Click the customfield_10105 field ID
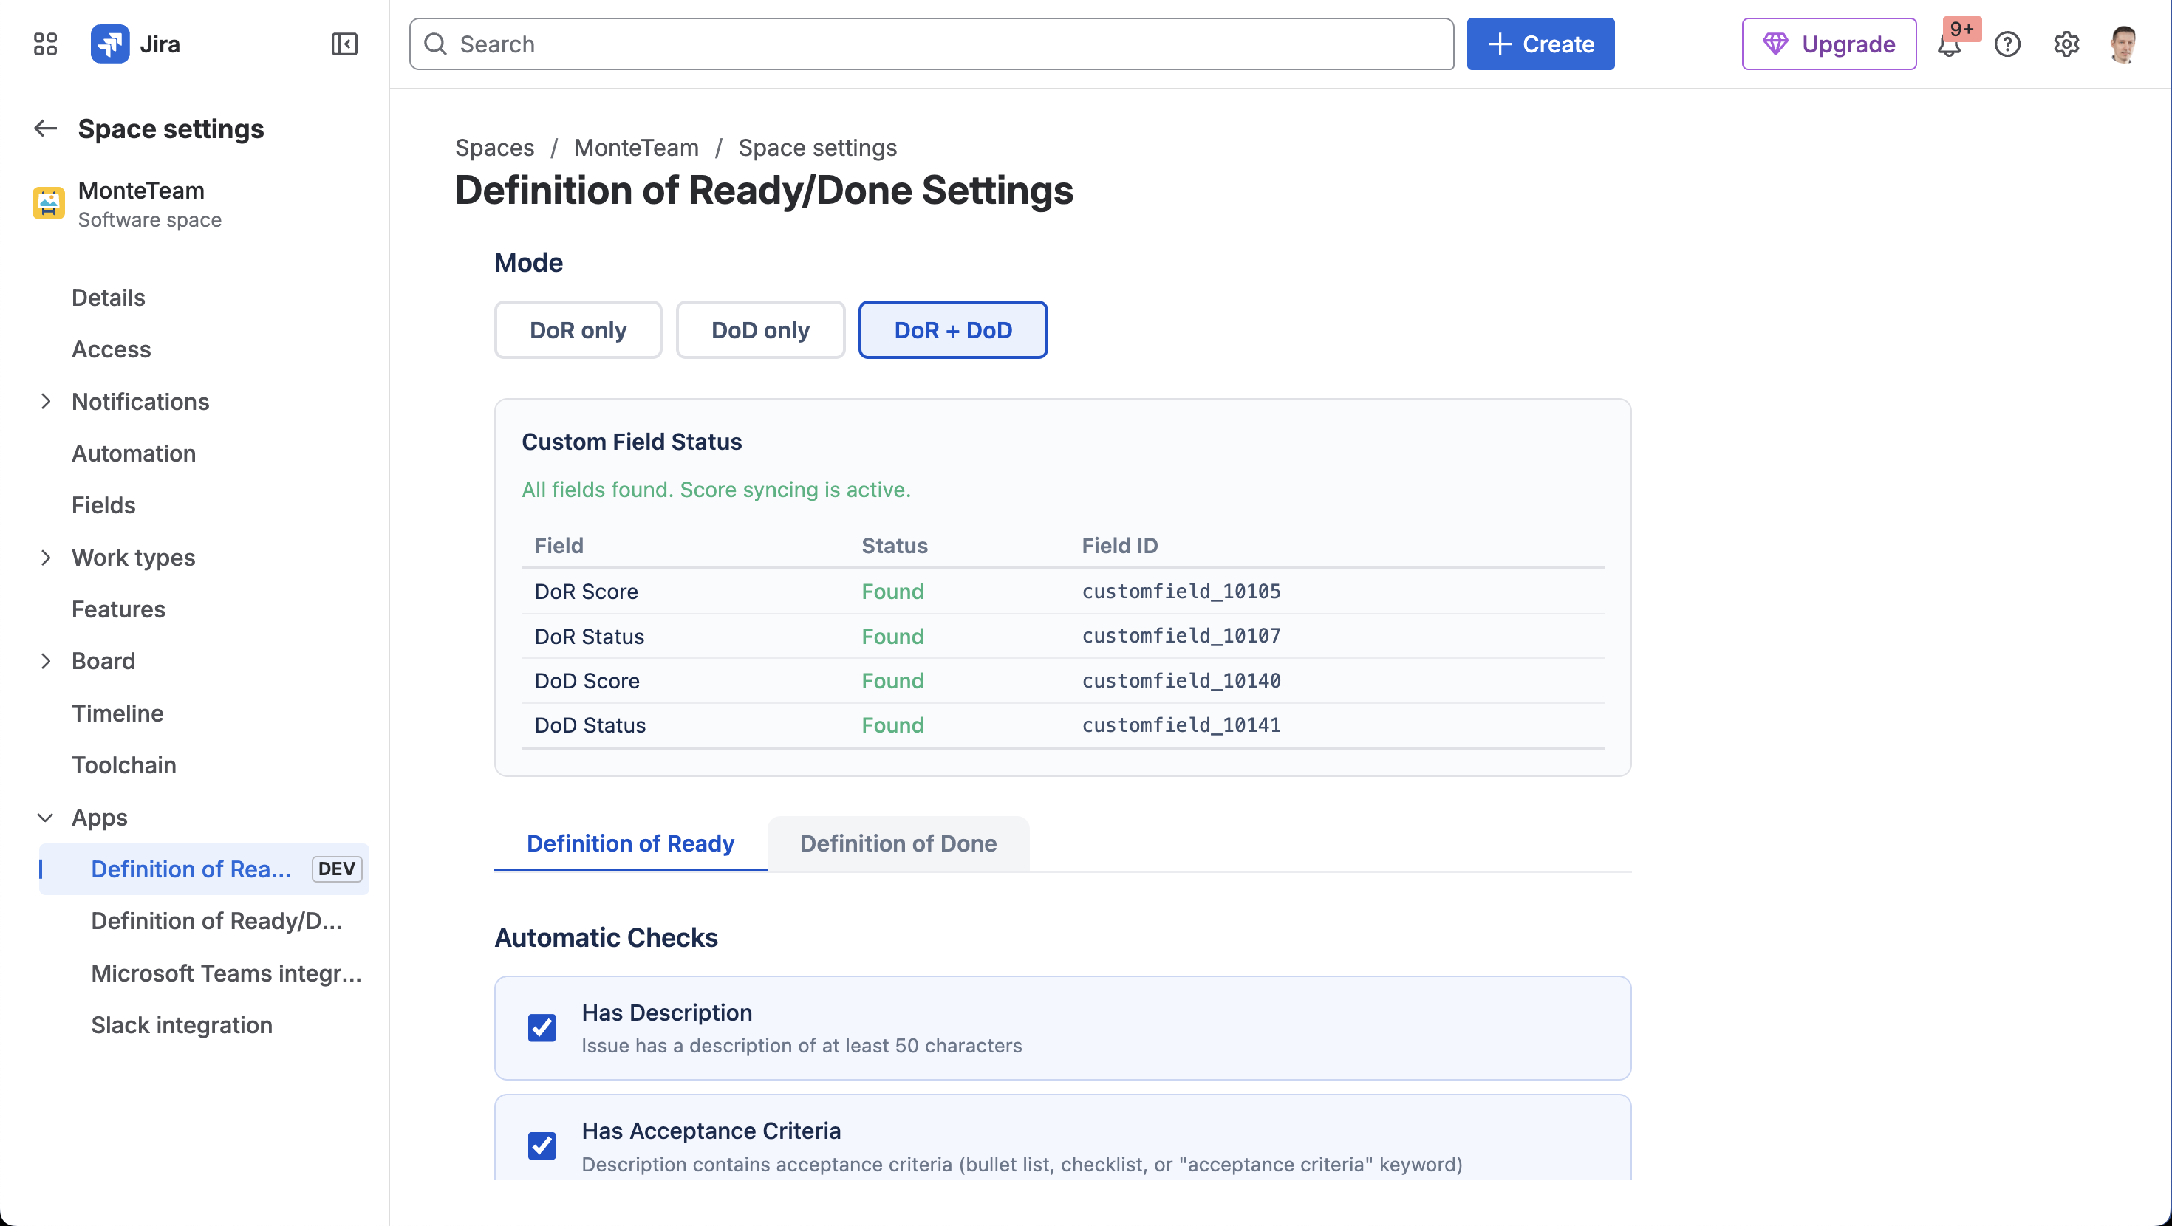Image resolution: width=2172 pixels, height=1226 pixels. (1181, 591)
